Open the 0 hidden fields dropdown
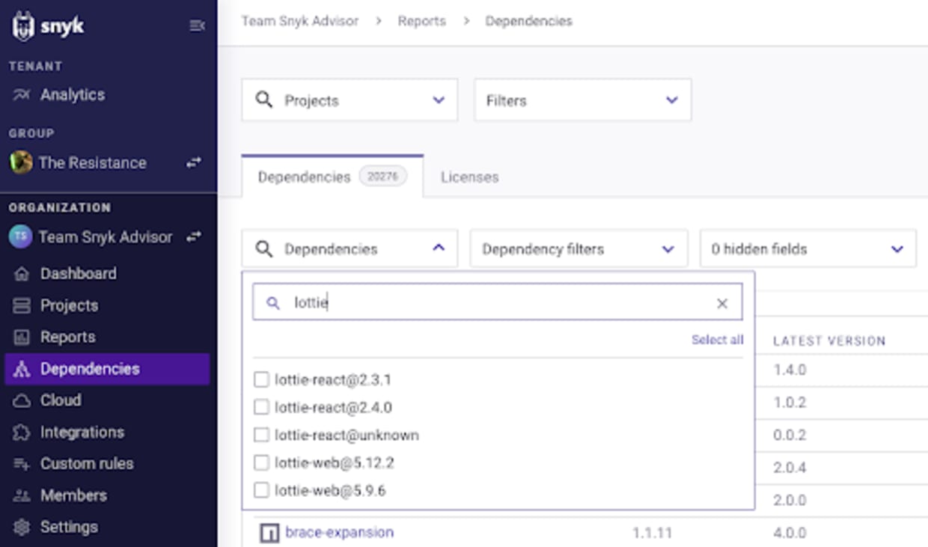928x547 pixels. coord(808,248)
